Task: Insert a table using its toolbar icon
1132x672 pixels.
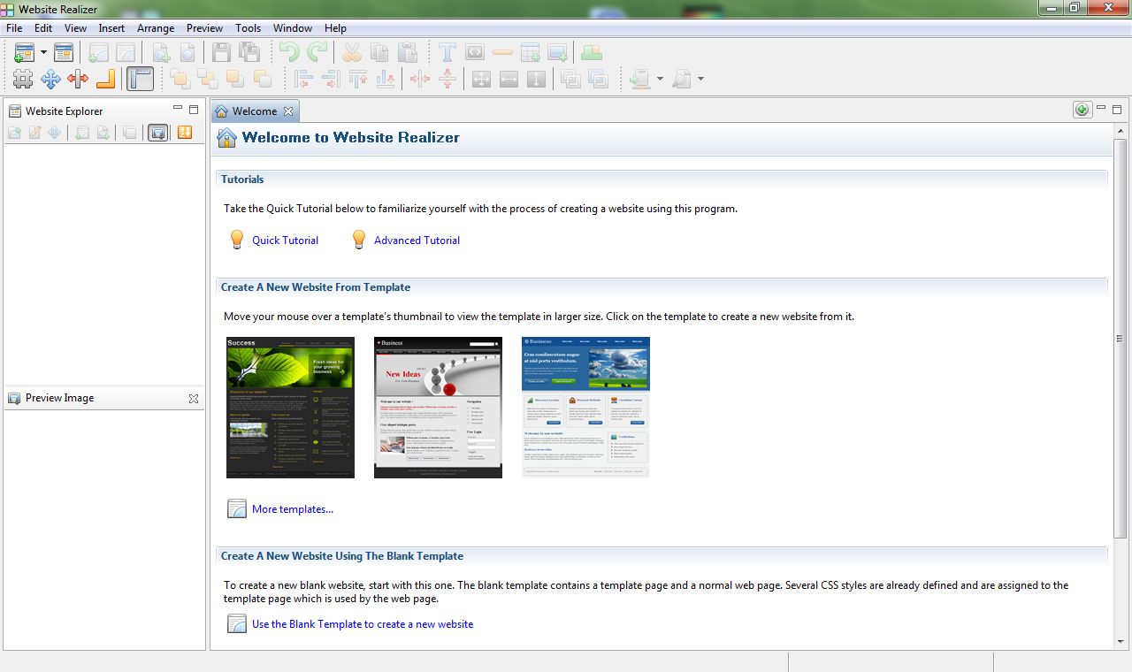Action: tap(529, 52)
